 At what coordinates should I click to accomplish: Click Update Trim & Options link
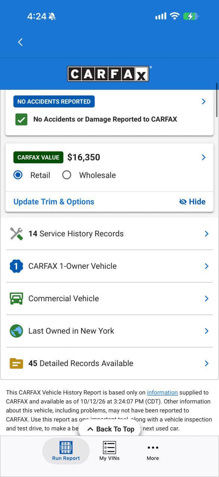click(54, 202)
